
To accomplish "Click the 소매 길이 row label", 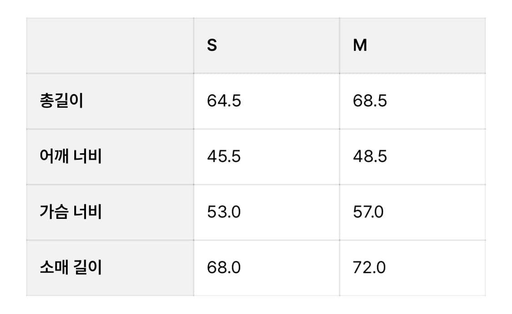I will 71,268.
